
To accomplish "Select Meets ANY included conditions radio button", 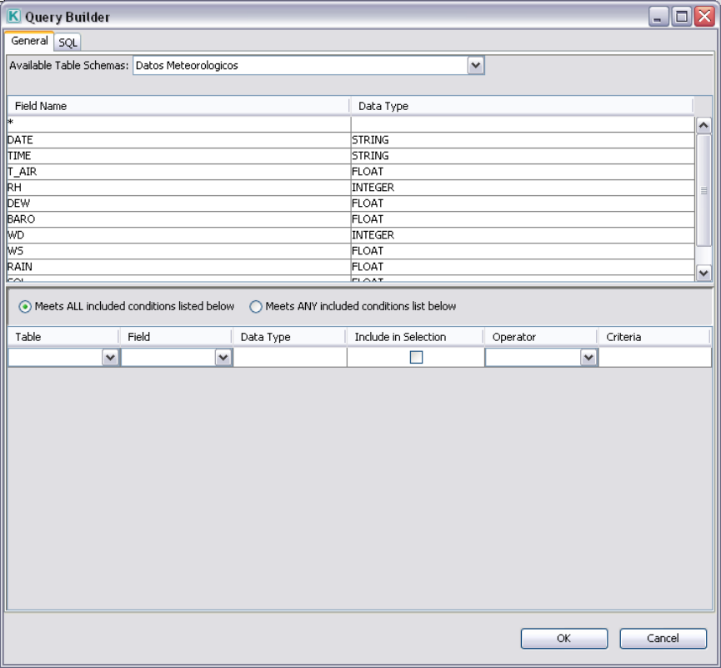I will coord(256,306).
